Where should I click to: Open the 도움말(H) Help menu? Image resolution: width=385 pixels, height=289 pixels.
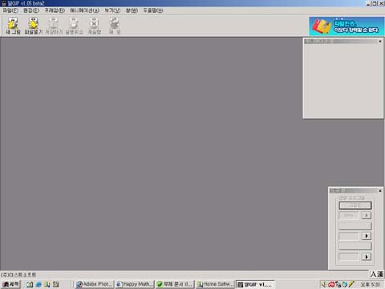pos(153,10)
